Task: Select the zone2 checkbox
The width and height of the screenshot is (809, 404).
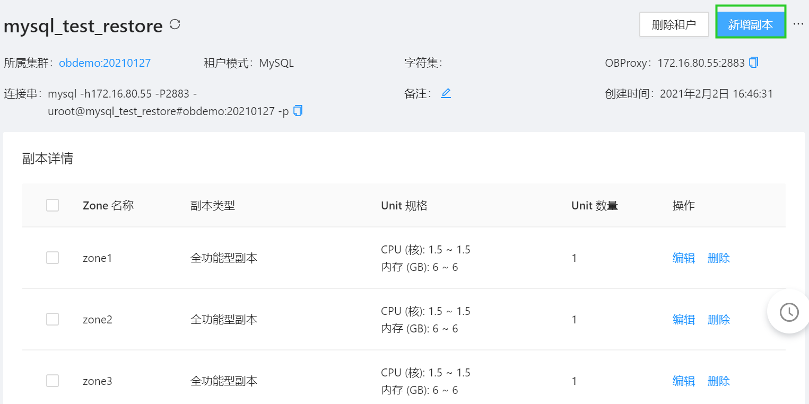Action: [52, 319]
